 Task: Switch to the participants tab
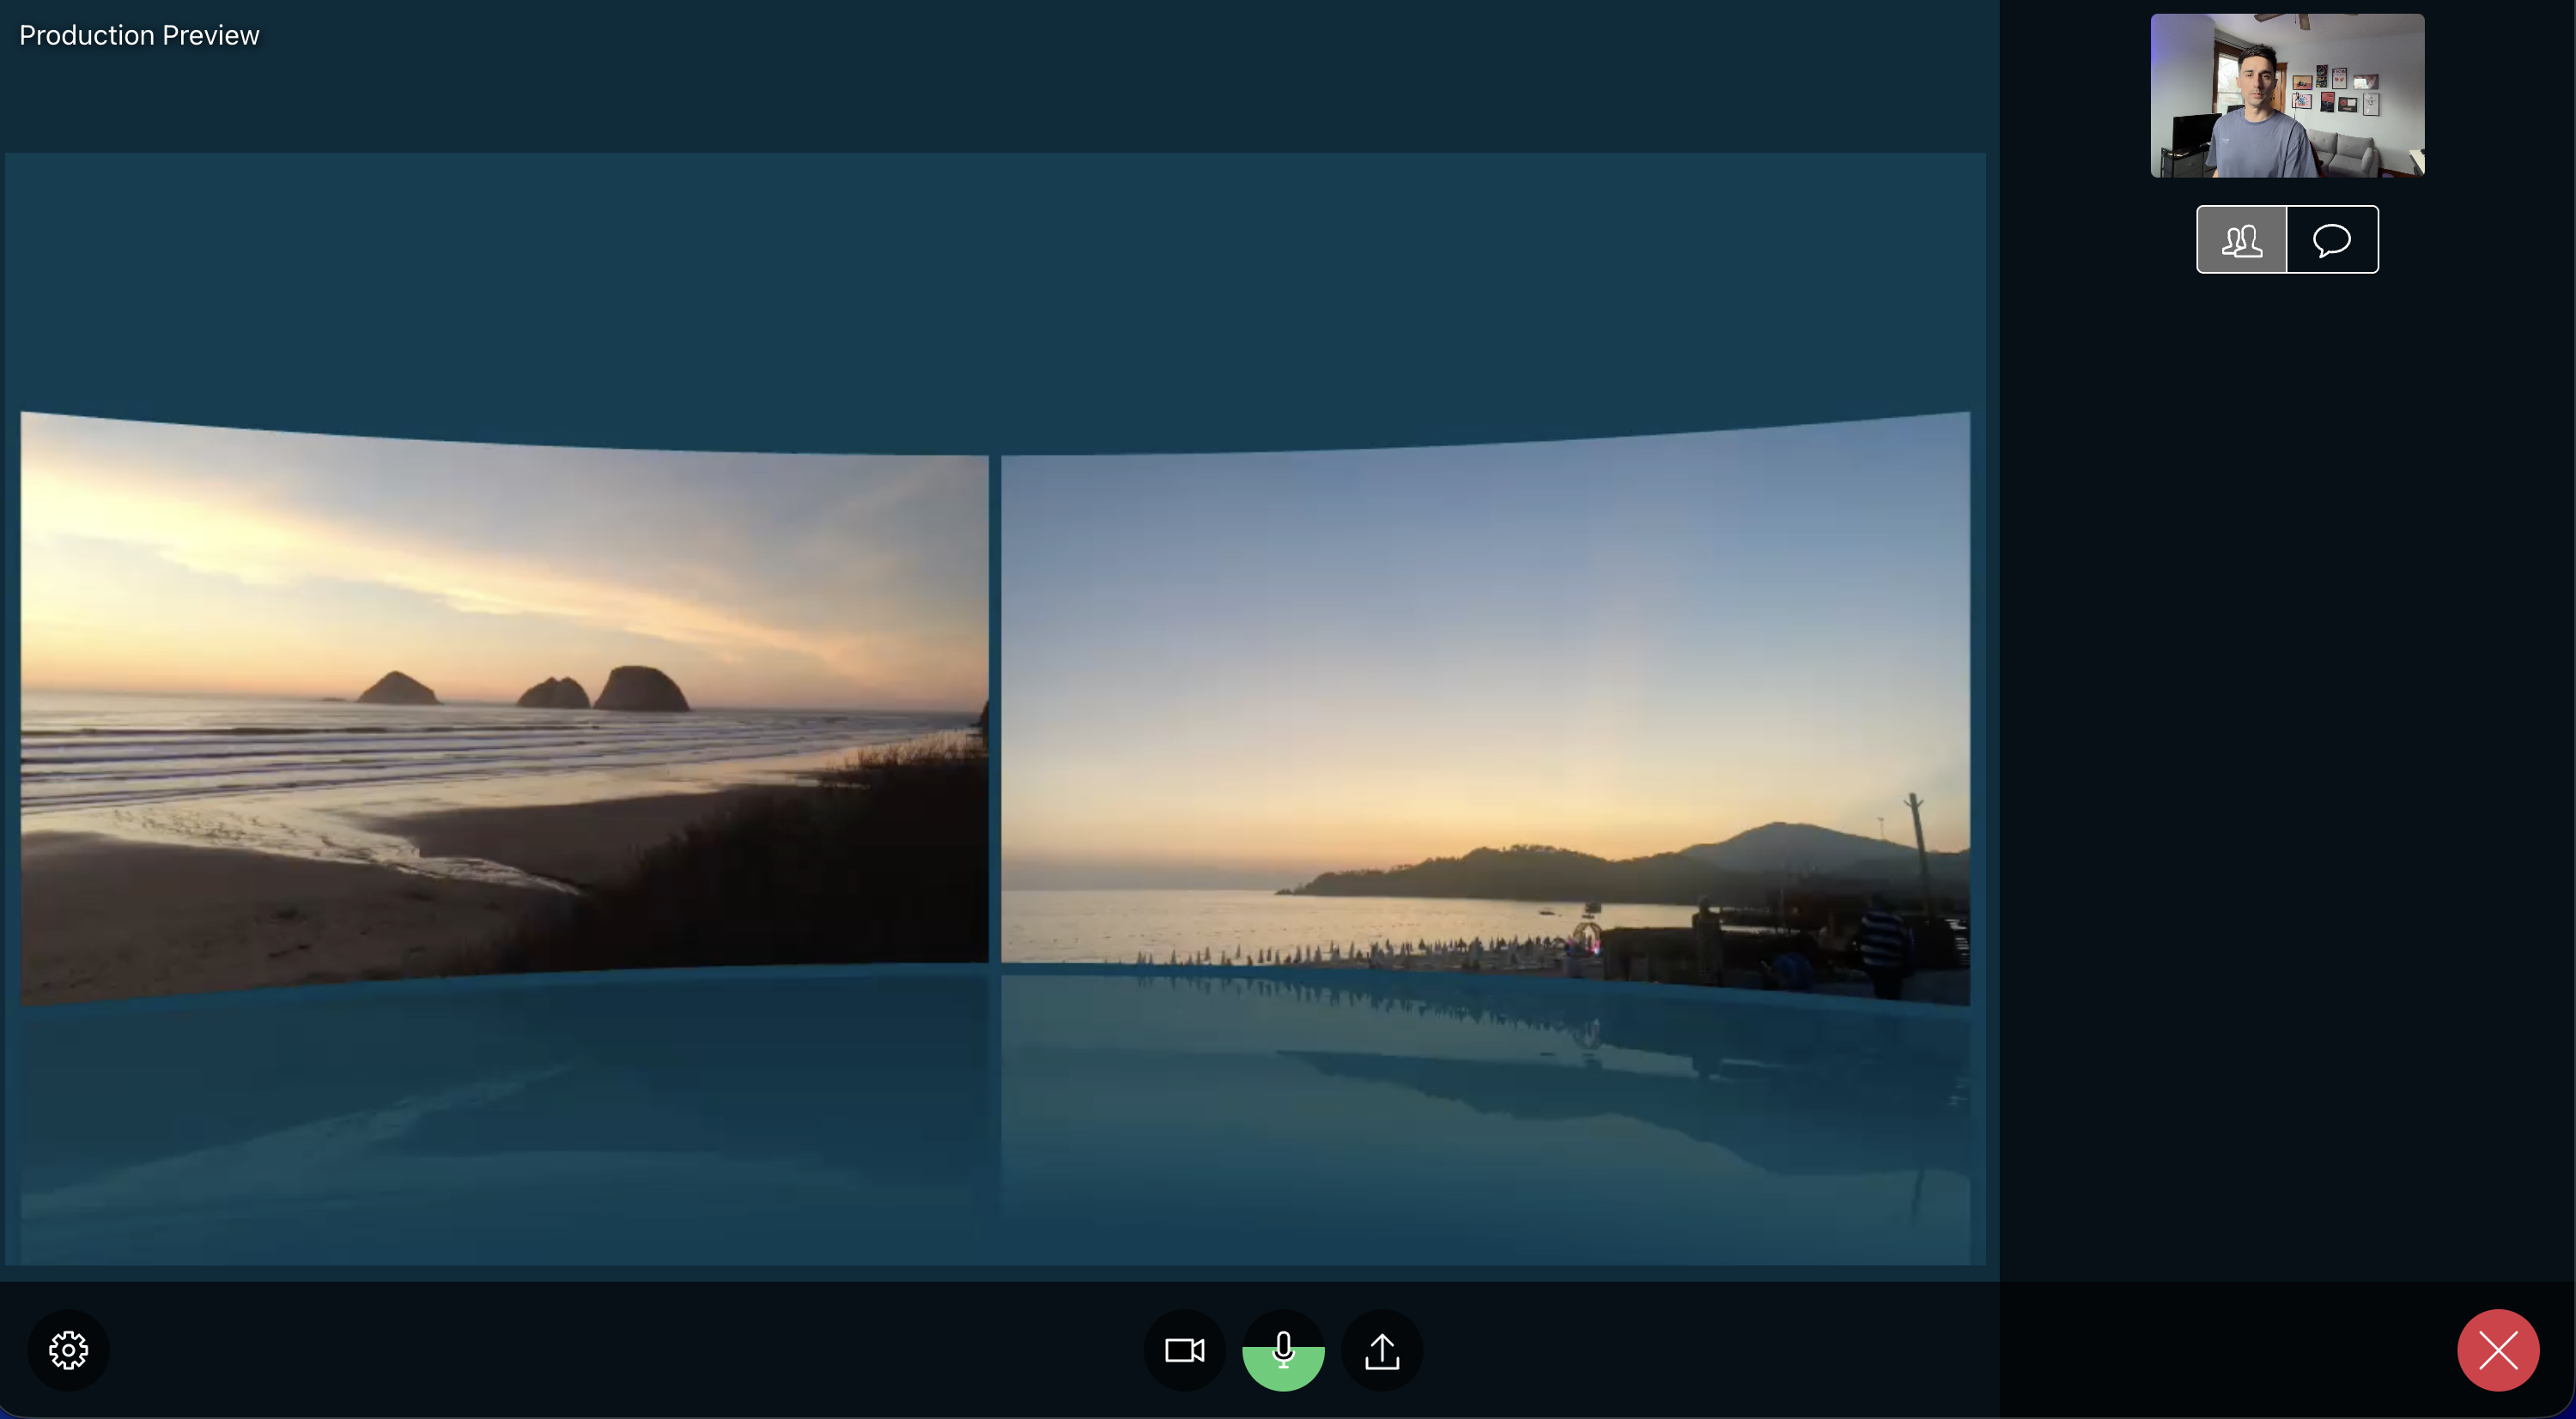point(2241,240)
